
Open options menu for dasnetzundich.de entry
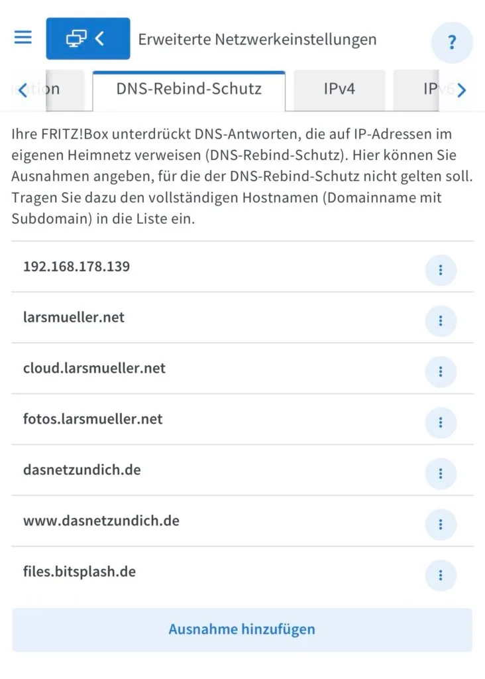[441, 473]
